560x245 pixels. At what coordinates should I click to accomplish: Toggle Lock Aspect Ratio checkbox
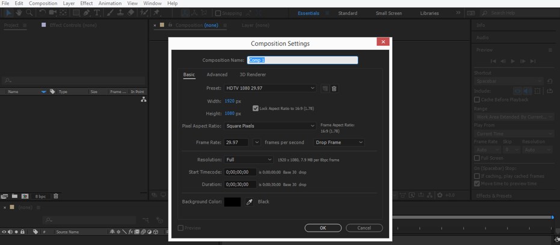(x=256, y=108)
